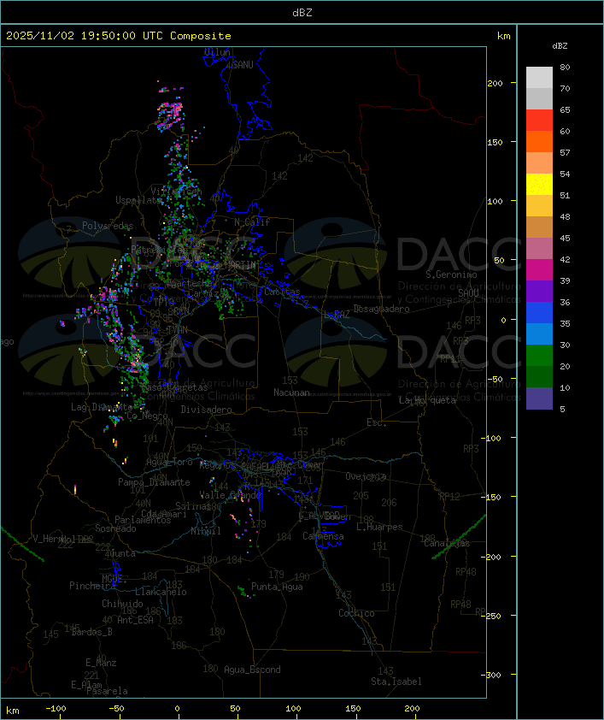Select the 'Nacunan' map label

click(x=291, y=392)
